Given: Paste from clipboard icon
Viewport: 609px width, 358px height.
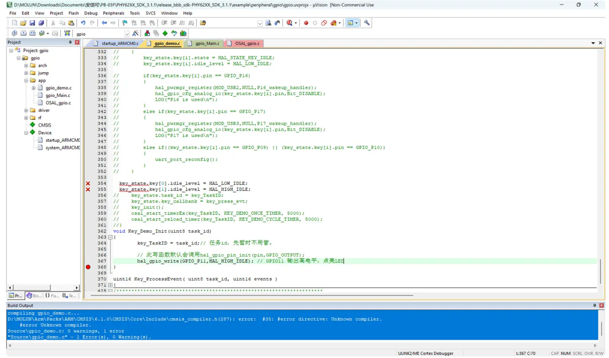Looking at the screenshot, I should click(x=71, y=23).
